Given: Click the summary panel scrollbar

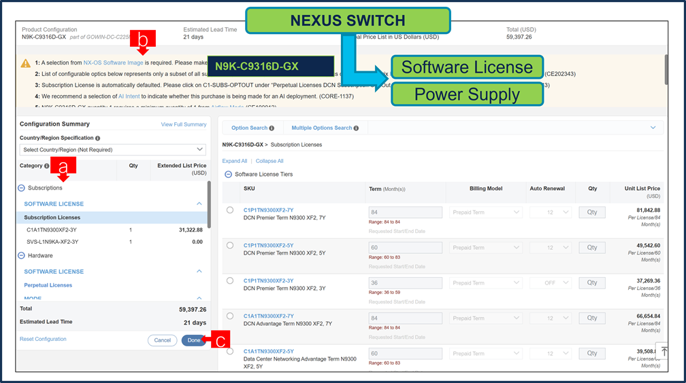Looking at the screenshot, I should [x=209, y=204].
